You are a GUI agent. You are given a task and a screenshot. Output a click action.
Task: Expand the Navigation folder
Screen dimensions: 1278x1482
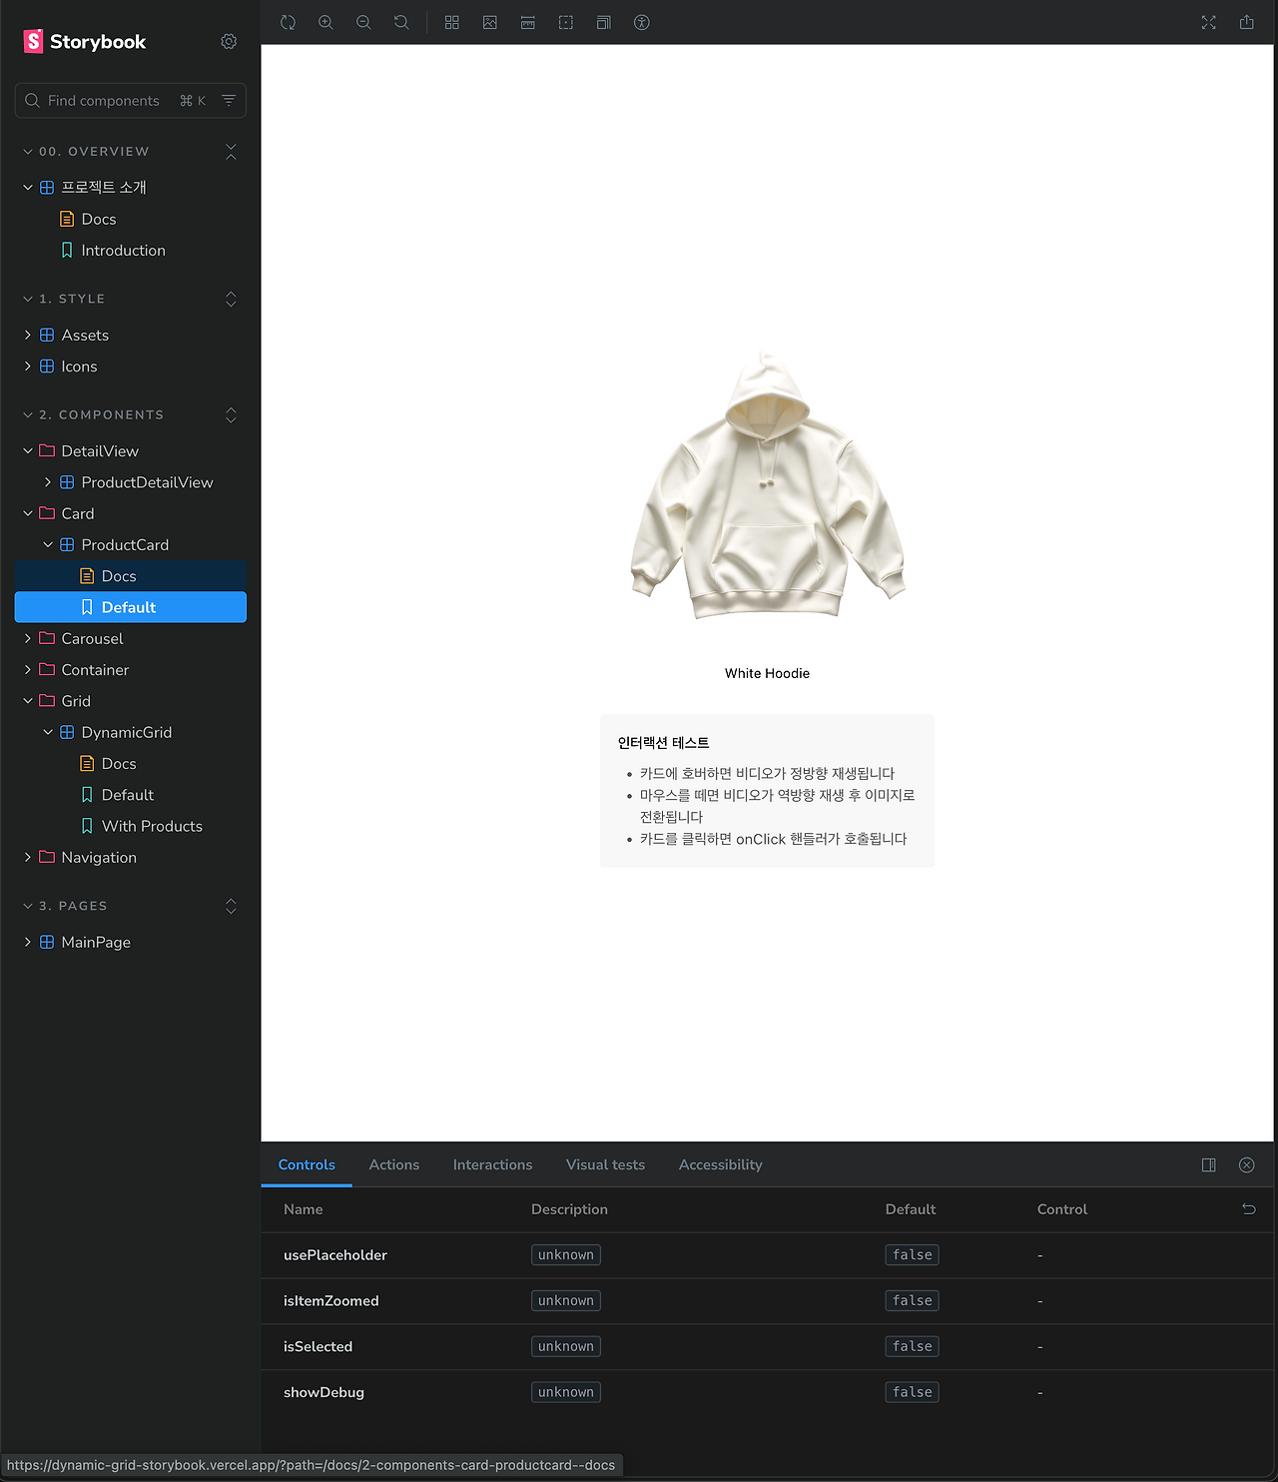27,857
